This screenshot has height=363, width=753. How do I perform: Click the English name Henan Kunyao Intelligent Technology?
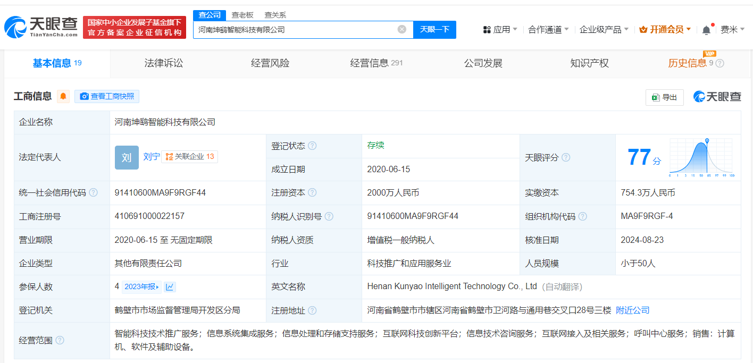pos(452,286)
